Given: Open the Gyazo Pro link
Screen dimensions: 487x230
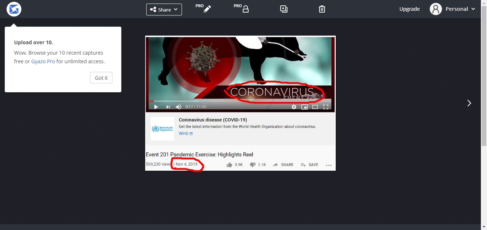Looking at the screenshot, I should click(x=43, y=61).
